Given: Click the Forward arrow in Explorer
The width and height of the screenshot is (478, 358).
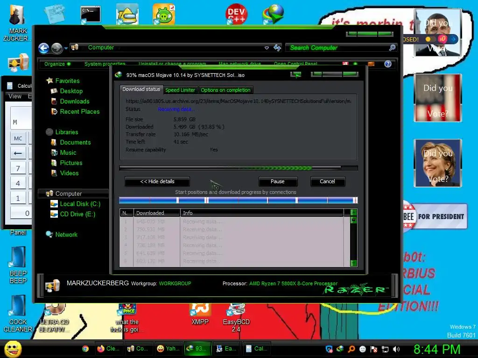Looking at the screenshot, I should (56, 48).
